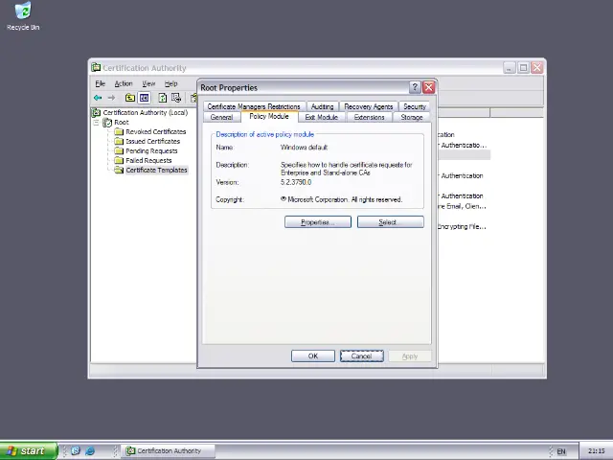613x460 pixels.
Task: Open the Auditing tab
Action: 322,106
